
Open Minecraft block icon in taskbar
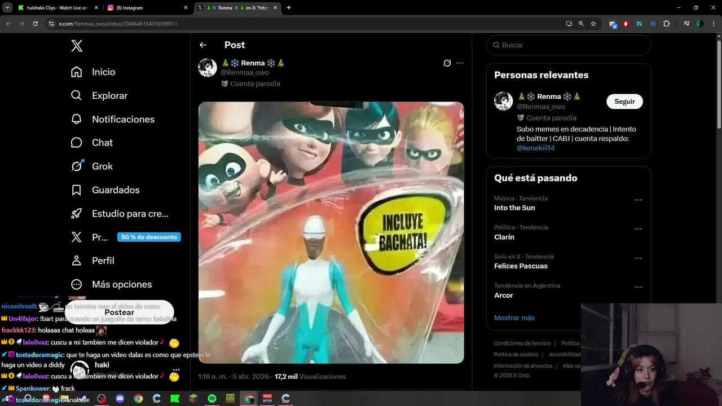point(193,399)
